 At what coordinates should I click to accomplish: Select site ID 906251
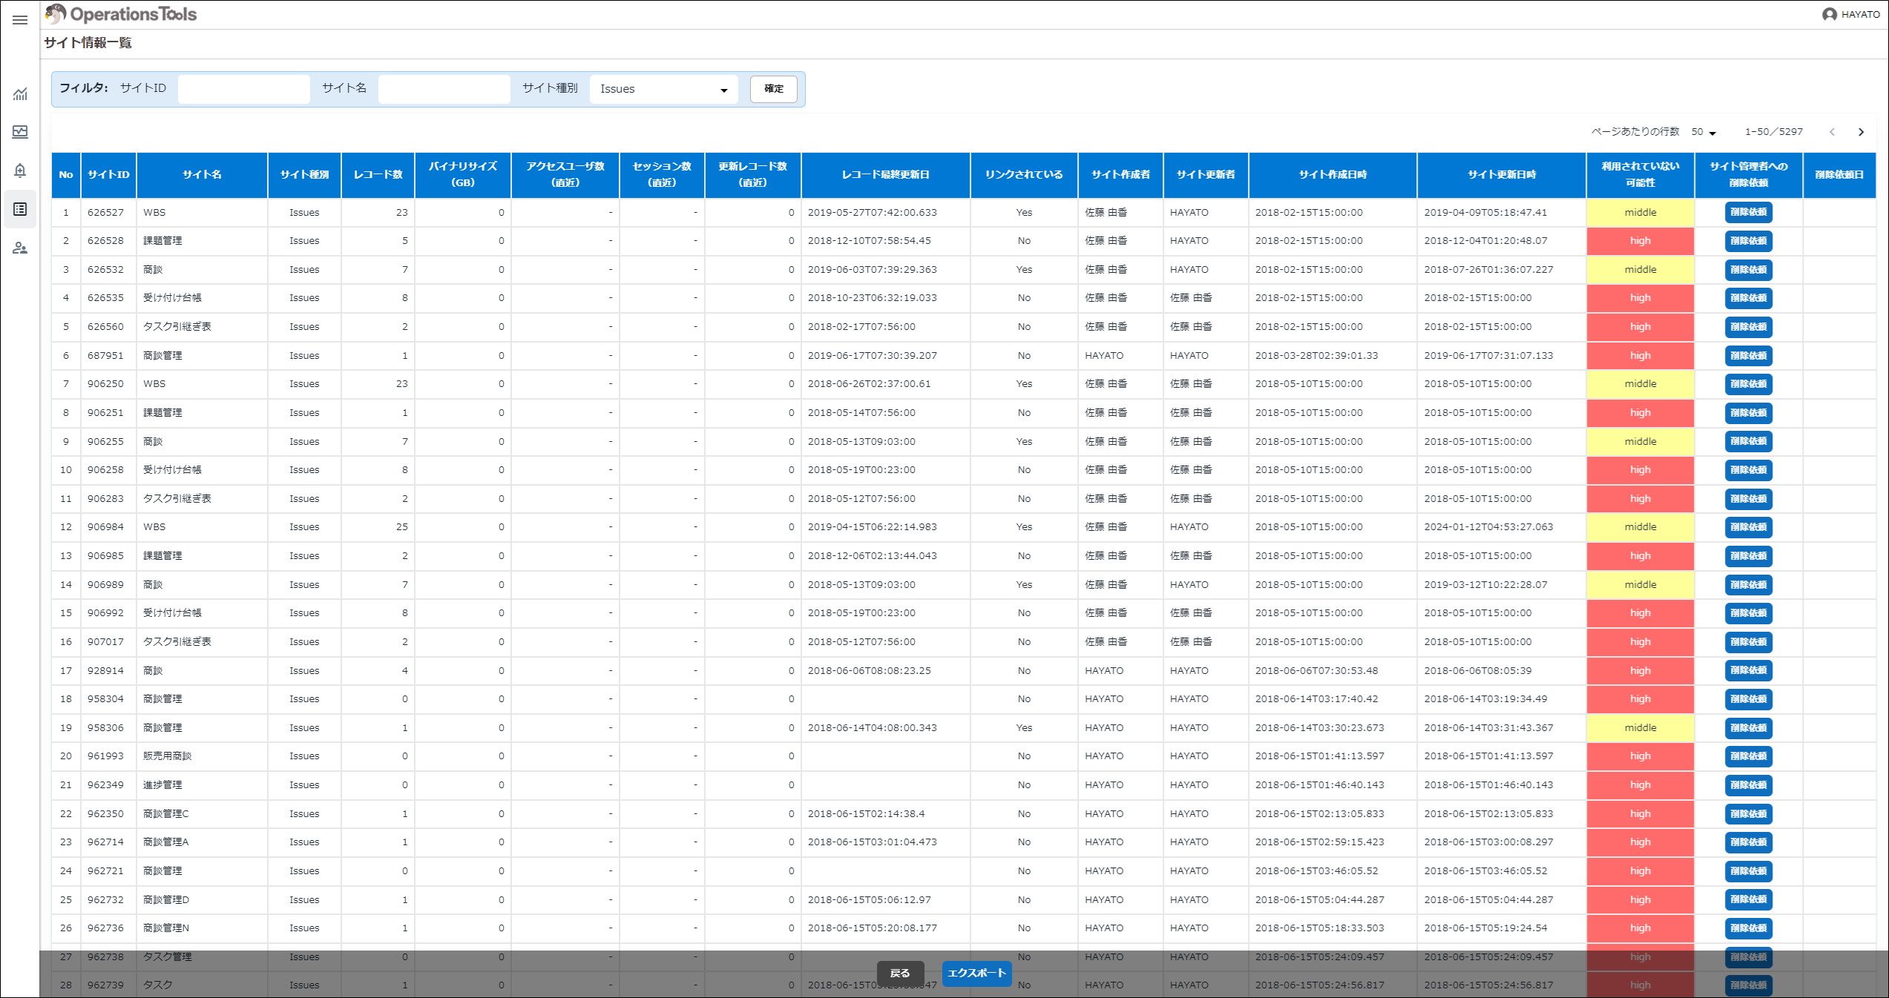pos(105,413)
